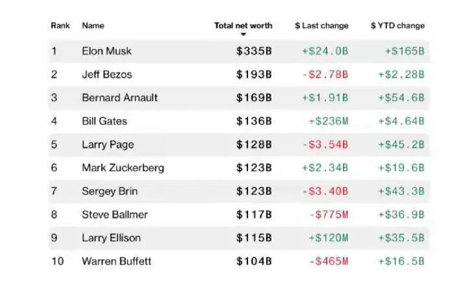Select the Jeff Bezos name entry
This screenshot has height=287, width=476.
[108, 75]
